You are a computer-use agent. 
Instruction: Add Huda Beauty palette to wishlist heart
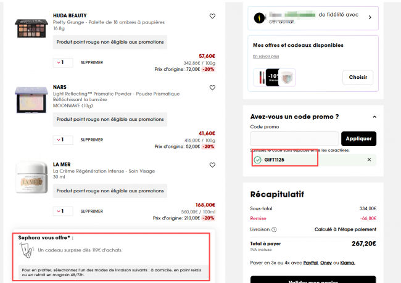(x=212, y=16)
